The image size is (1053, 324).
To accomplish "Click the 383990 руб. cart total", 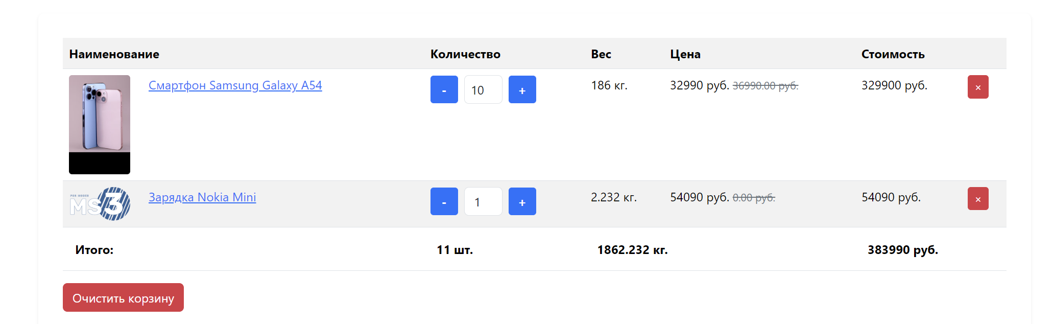I will pyautogui.click(x=902, y=250).
